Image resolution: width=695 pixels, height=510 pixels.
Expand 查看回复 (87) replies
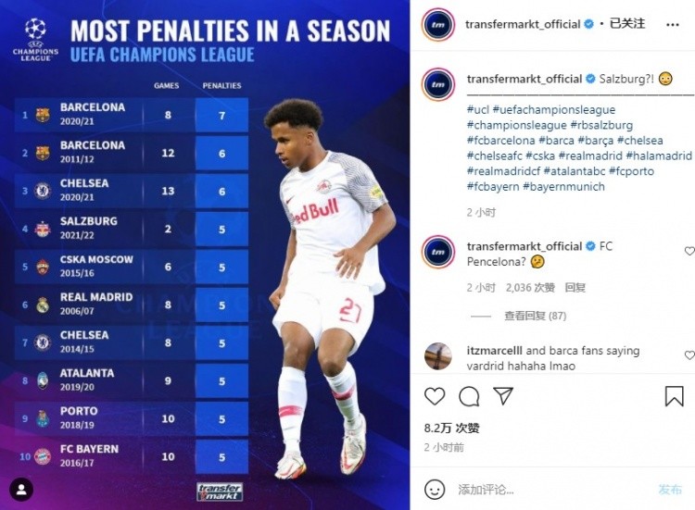point(535,316)
